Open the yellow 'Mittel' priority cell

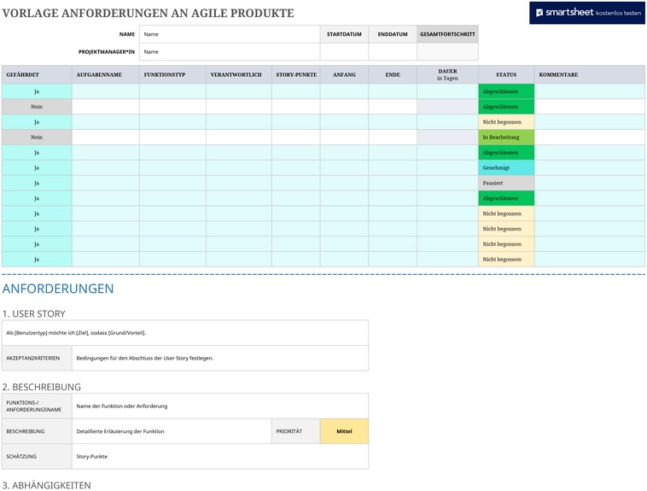pyautogui.click(x=344, y=431)
